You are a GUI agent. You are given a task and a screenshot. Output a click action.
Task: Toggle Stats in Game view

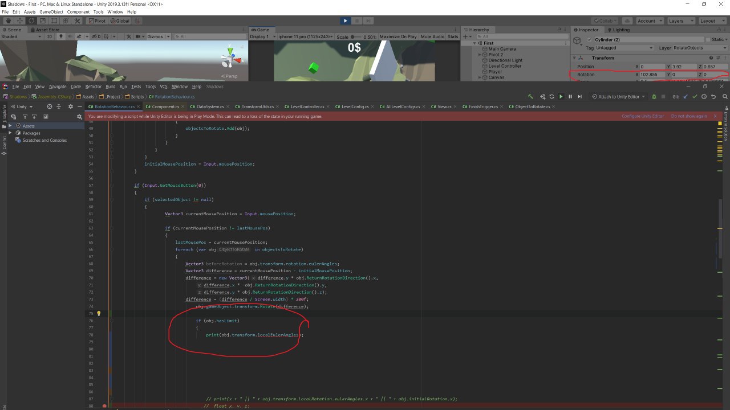coord(453,36)
